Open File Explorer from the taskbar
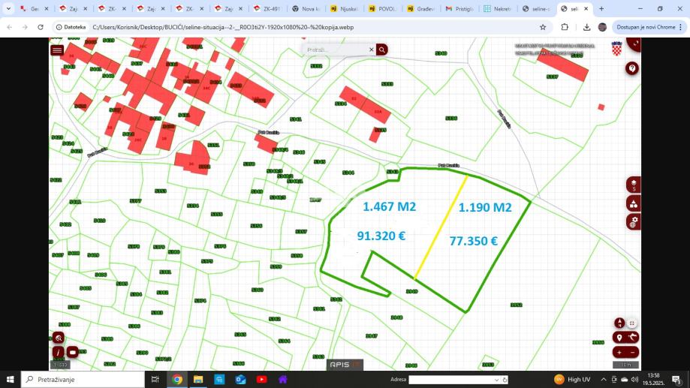This screenshot has height=388, width=690. (x=198, y=379)
